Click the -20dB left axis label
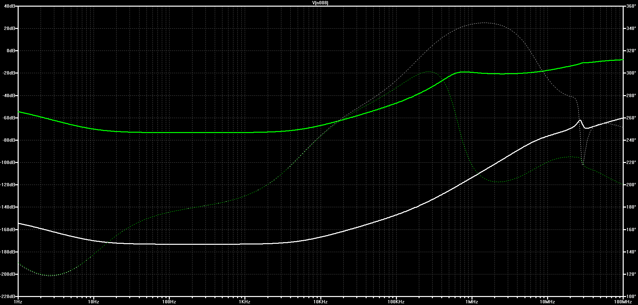This screenshot has height=305, width=638. [9, 73]
